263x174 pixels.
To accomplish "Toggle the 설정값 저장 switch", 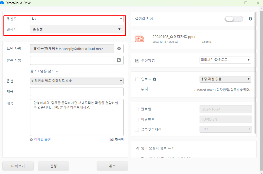I will pos(234,19).
